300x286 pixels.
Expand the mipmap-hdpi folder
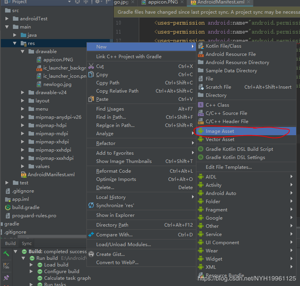(x=23, y=125)
